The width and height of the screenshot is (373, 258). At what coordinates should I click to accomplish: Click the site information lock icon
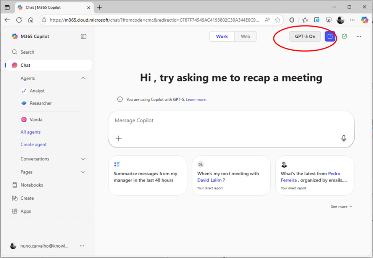pos(44,20)
